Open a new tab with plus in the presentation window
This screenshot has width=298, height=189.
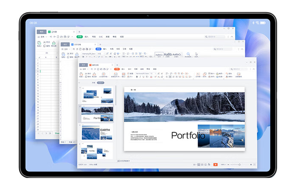pos(117,65)
